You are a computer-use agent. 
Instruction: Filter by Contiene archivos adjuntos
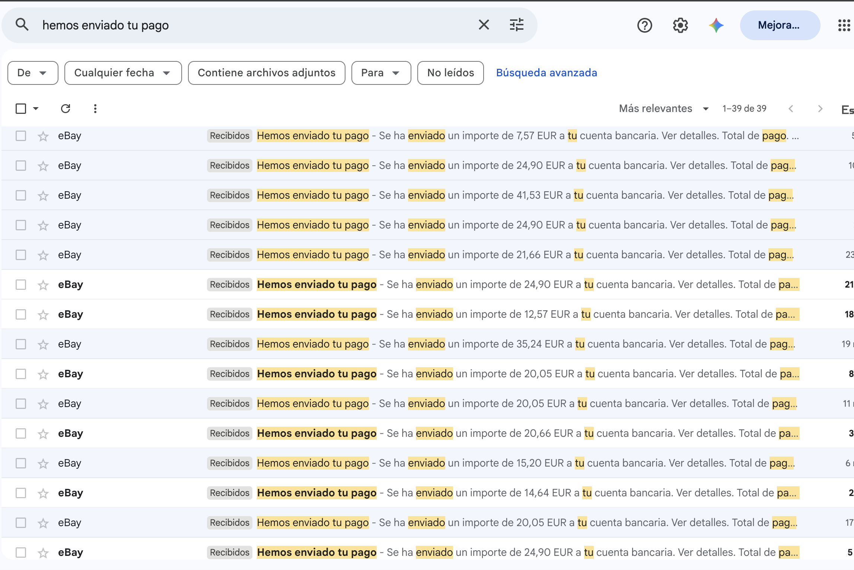click(x=267, y=73)
